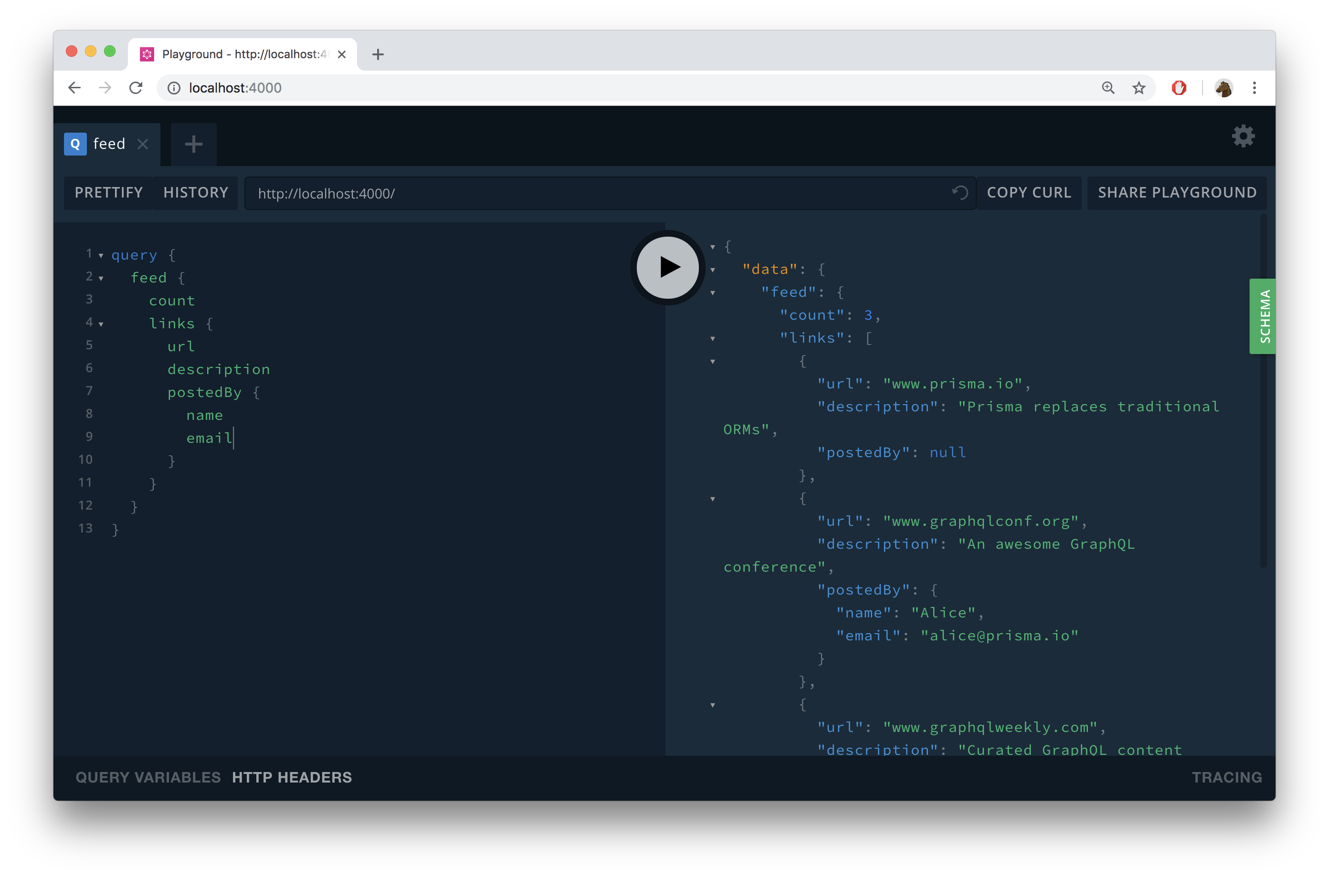The height and width of the screenshot is (877, 1329).
Task: Run the query with the play button
Action: pos(667,267)
